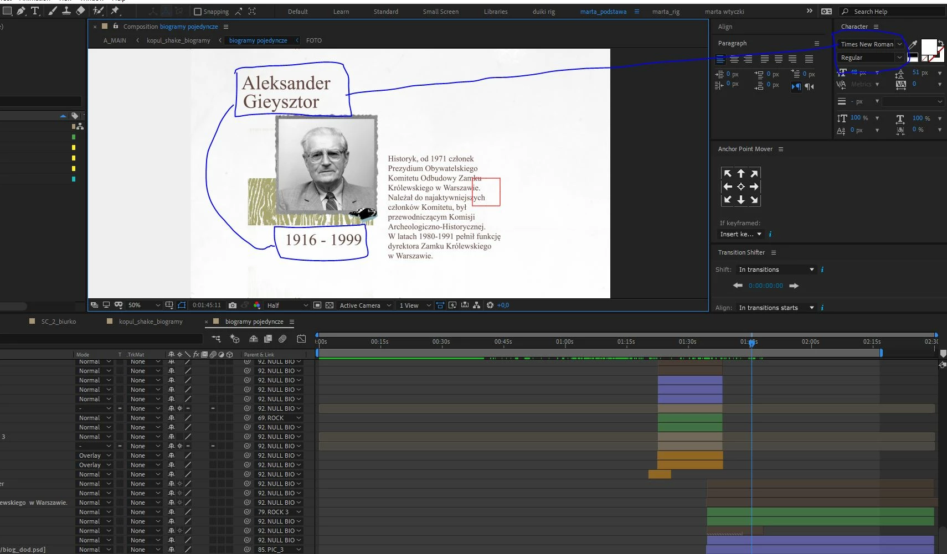Open the 50% magnification dropdown
Screen dimensions: 947x554
144,305
